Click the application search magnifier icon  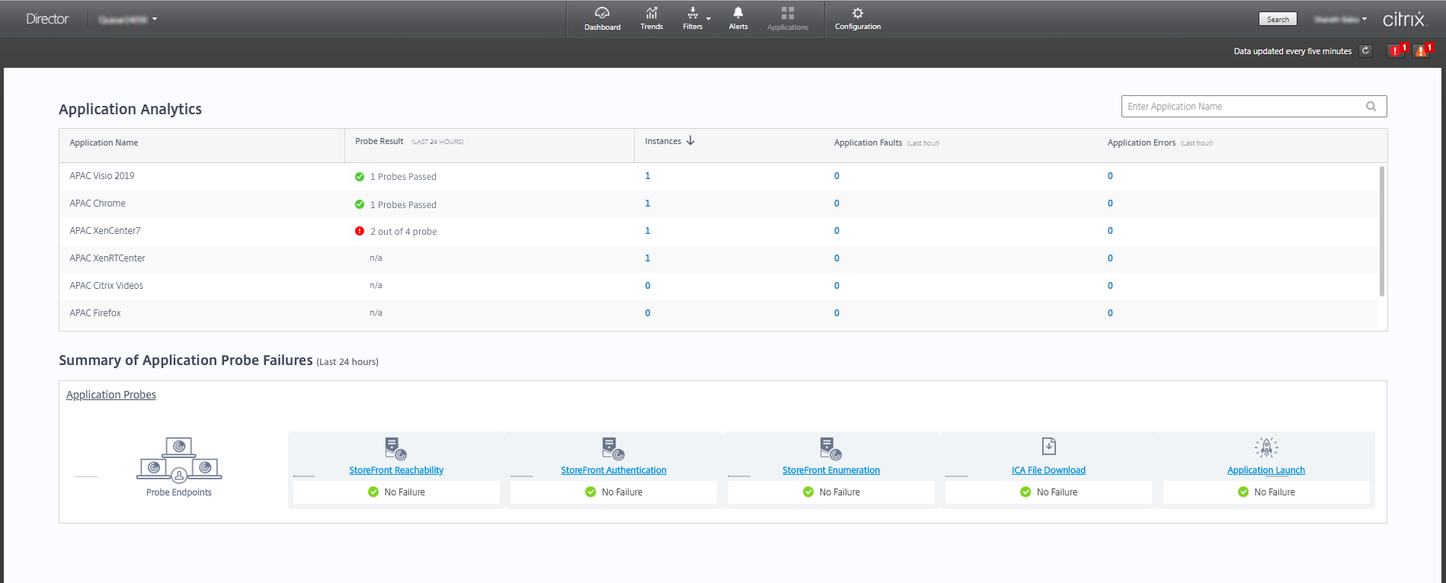[1371, 107]
